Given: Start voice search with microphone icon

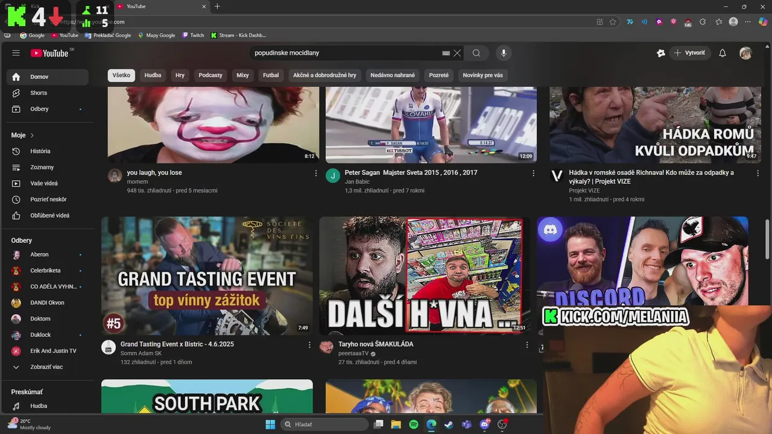Looking at the screenshot, I should [x=504, y=53].
